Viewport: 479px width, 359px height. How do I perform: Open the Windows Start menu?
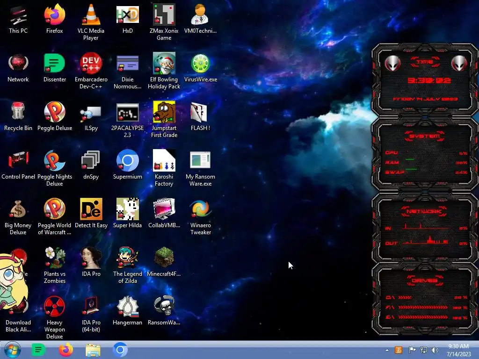(x=13, y=350)
